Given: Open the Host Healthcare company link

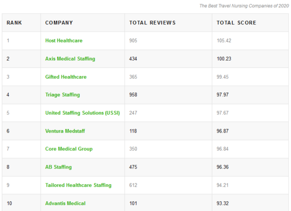Looking at the screenshot, I should click(x=64, y=41).
